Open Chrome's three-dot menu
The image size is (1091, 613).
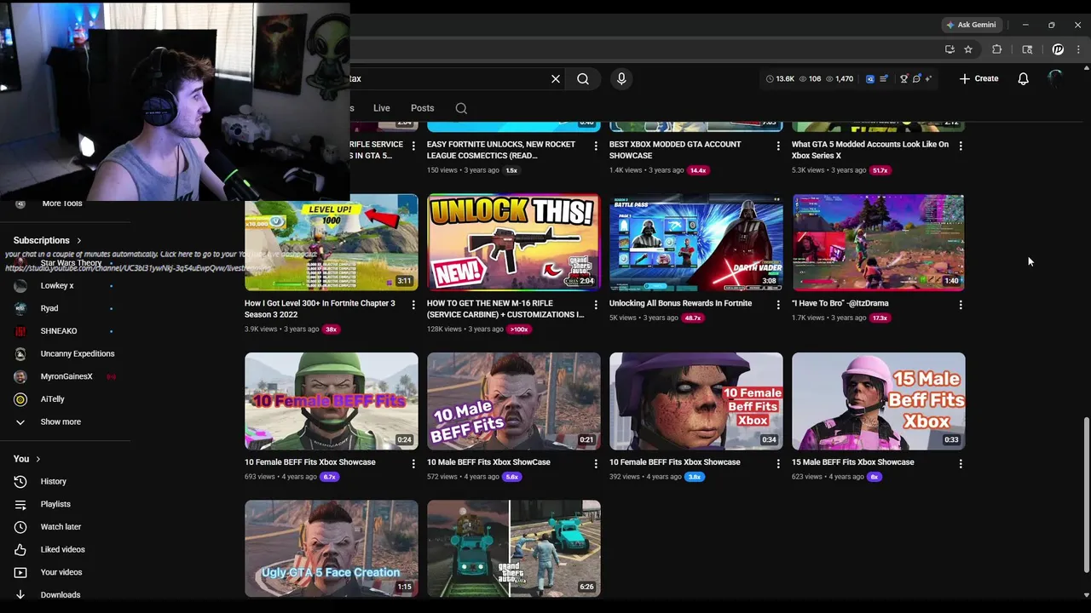1078,49
